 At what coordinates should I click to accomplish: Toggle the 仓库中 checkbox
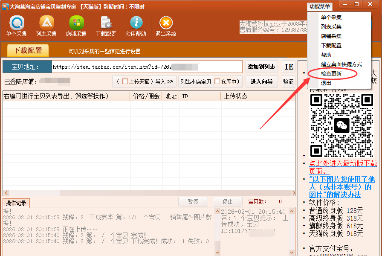pos(217,81)
